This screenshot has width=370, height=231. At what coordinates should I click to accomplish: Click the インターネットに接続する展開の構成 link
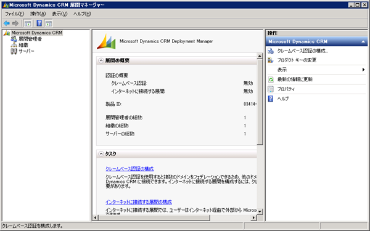click(x=139, y=202)
